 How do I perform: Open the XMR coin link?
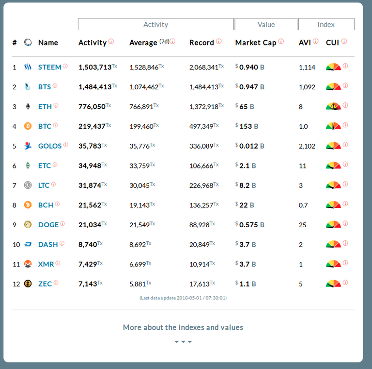click(x=46, y=265)
